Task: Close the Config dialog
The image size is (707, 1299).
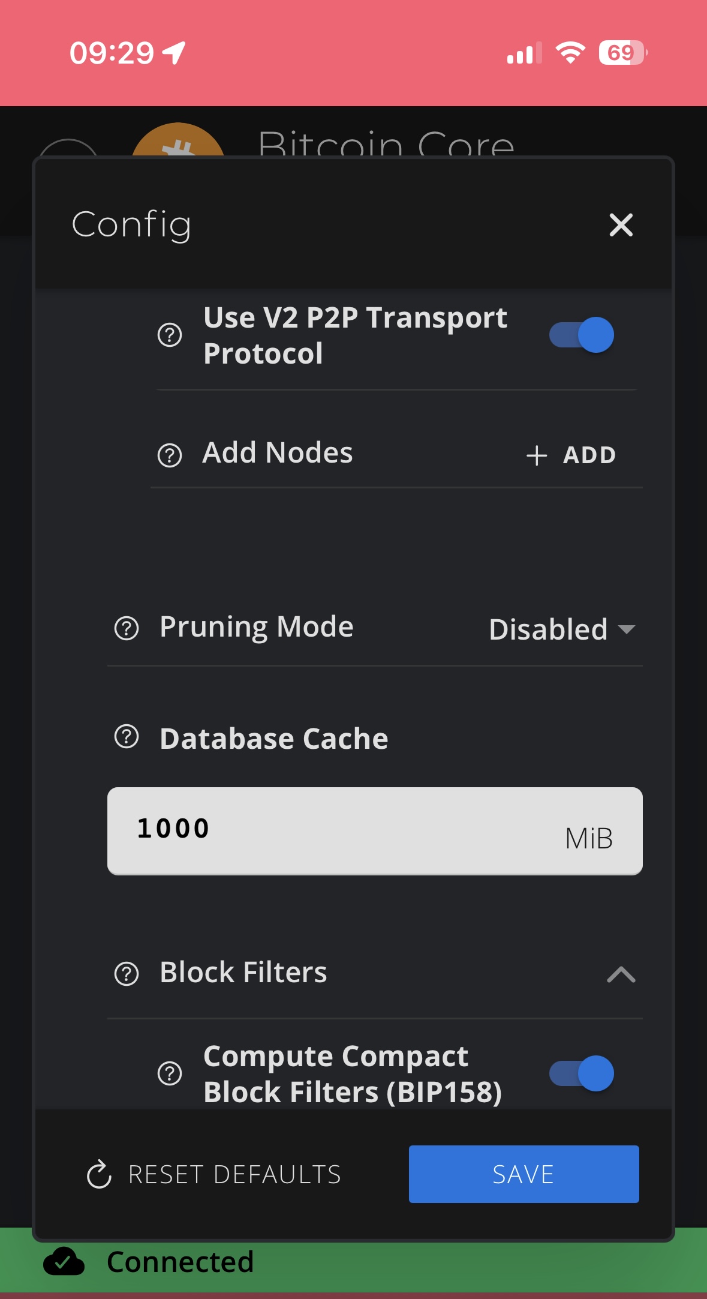Action: tap(621, 225)
